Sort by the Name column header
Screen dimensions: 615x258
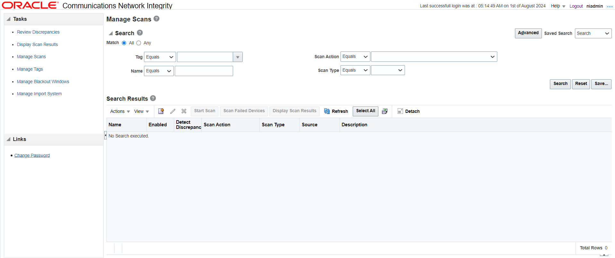tap(126, 125)
